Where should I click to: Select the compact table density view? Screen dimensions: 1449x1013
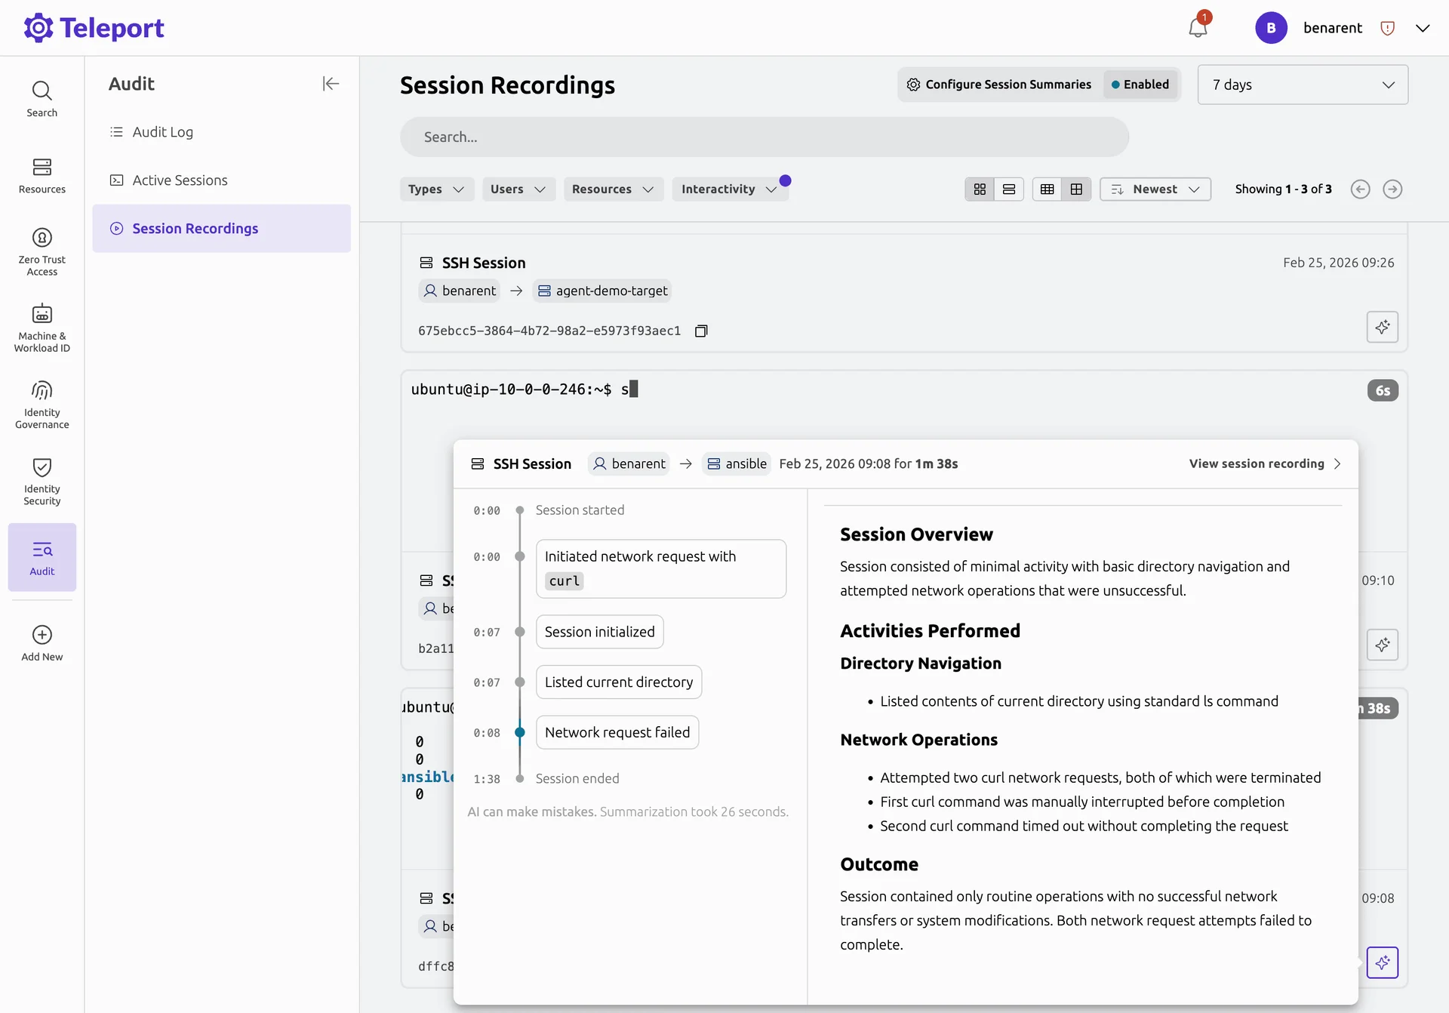(1047, 189)
